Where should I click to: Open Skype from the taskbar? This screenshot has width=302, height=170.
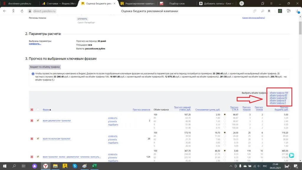(75, 166)
